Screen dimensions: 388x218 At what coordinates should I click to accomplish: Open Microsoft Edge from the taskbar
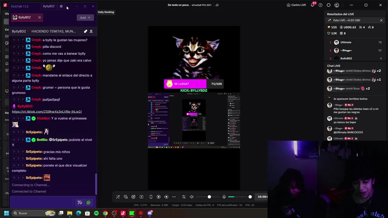pyautogui.click(x=79, y=213)
